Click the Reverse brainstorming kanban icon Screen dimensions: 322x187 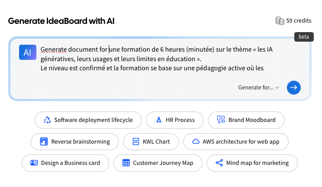click(44, 141)
